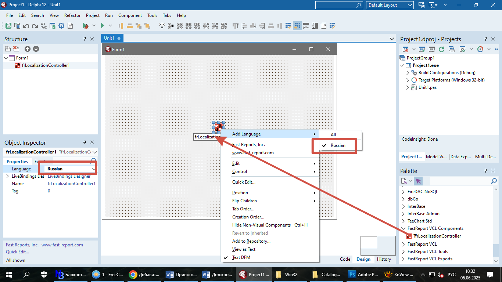Choose Add to Repository... menu item
502x282 pixels.
tap(270, 241)
